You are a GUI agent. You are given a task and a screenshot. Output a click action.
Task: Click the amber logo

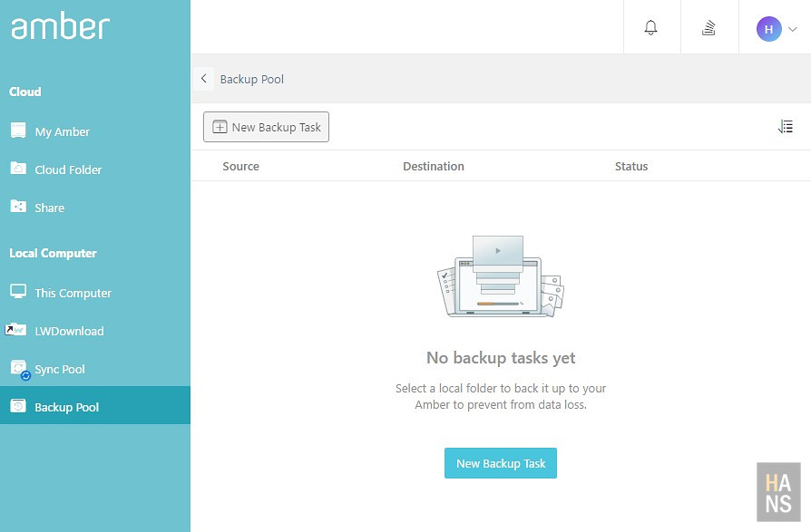tap(61, 25)
